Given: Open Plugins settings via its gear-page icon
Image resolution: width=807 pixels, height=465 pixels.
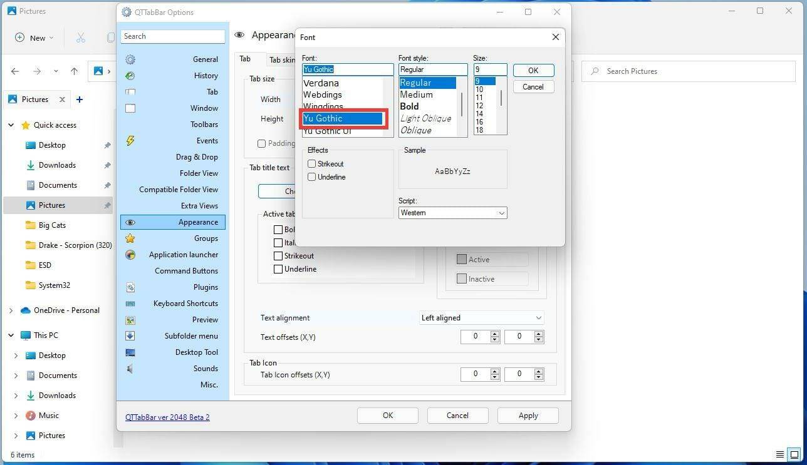Looking at the screenshot, I should (x=130, y=287).
